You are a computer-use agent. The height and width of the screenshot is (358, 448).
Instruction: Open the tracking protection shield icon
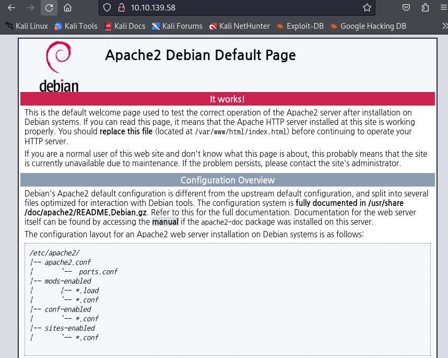[107, 8]
